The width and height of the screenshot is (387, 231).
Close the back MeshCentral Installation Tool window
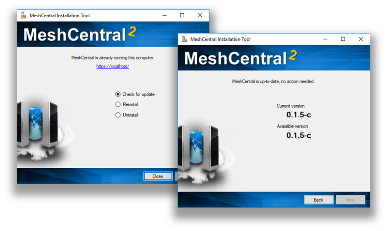(200, 15)
